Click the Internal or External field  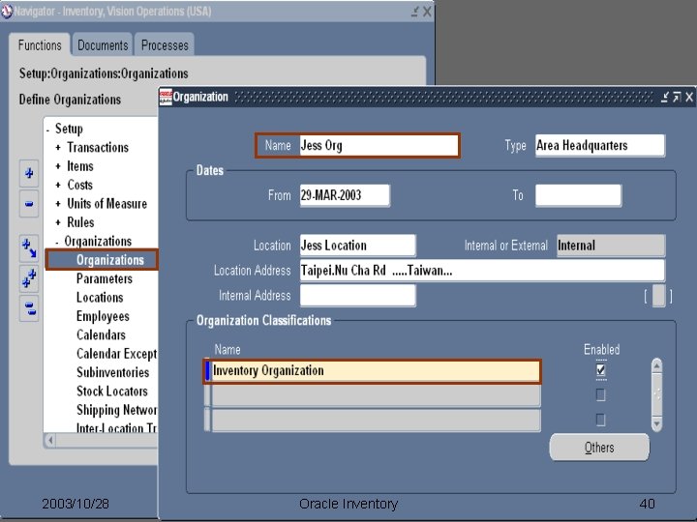click(x=611, y=245)
